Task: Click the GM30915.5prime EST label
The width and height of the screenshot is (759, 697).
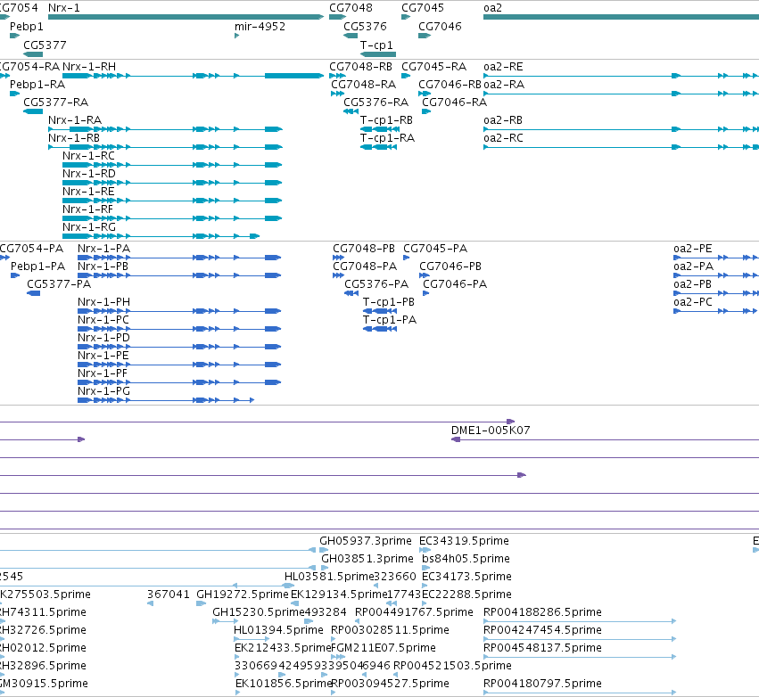Action: (x=44, y=684)
